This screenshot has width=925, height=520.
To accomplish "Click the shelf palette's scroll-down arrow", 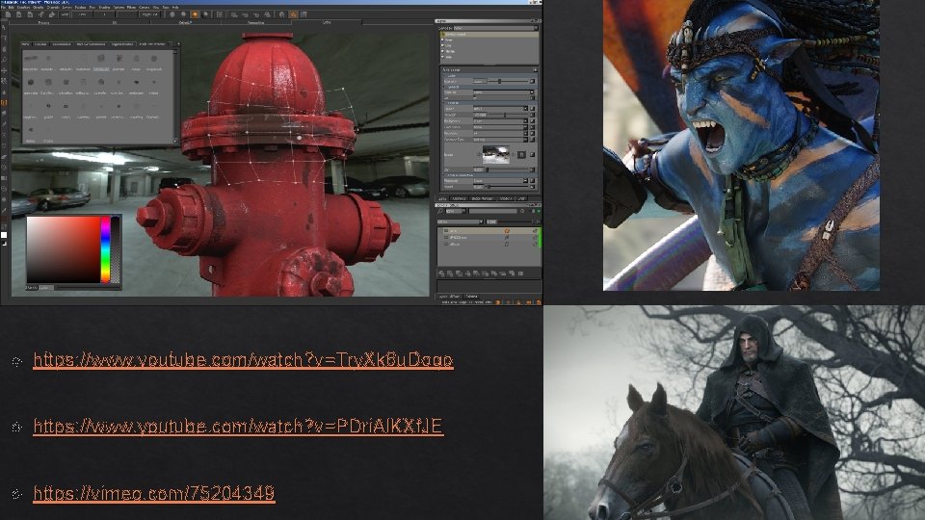I will [x=175, y=141].
